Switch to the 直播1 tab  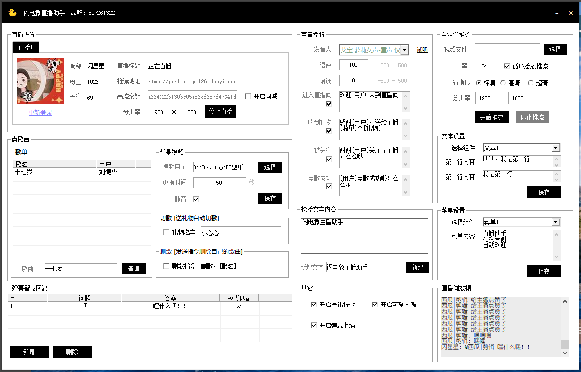[26, 47]
